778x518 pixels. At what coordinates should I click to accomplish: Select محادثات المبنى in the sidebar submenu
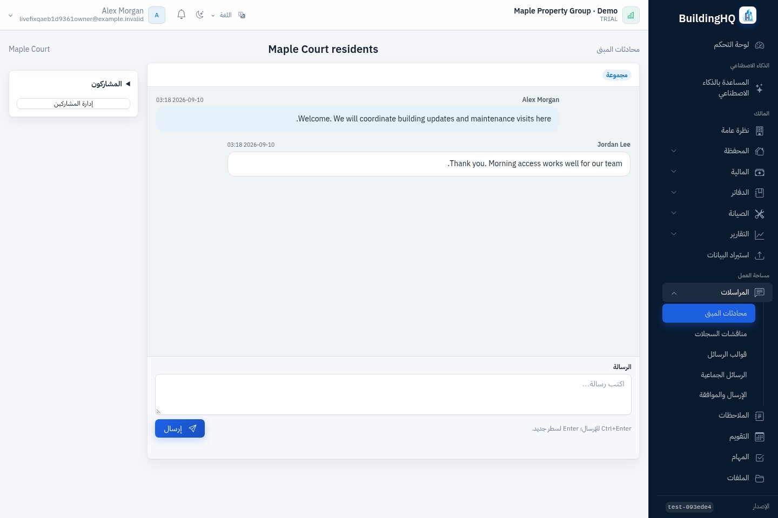(709, 313)
